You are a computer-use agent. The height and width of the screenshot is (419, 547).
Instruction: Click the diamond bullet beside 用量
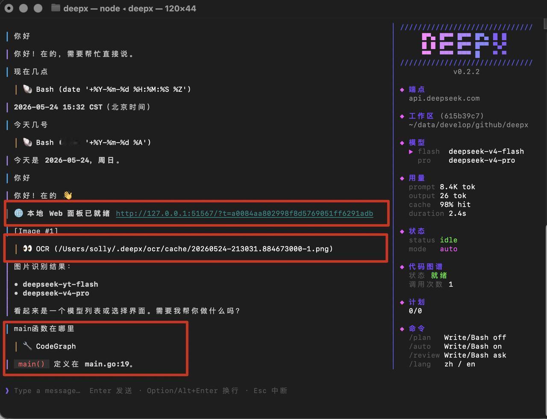(402, 178)
